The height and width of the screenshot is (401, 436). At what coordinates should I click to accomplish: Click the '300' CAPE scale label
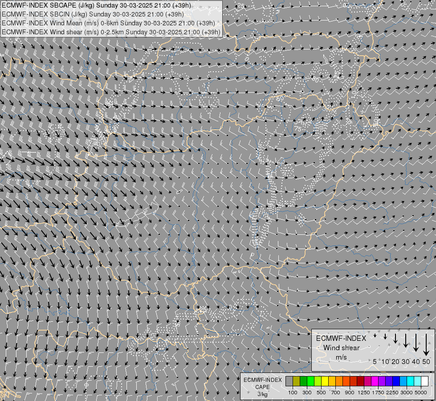(307, 393)
